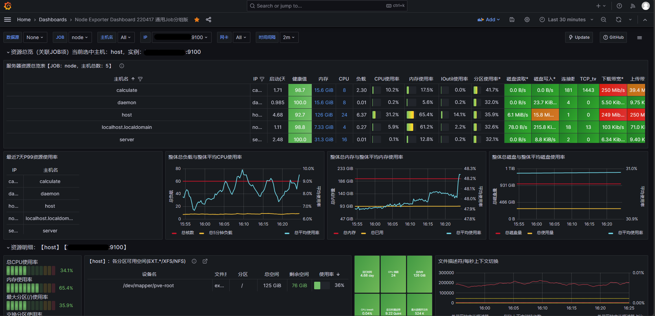Open dashboard settings gear icon
The width and height of the screenshot is (655, 316).
[527, 20]
